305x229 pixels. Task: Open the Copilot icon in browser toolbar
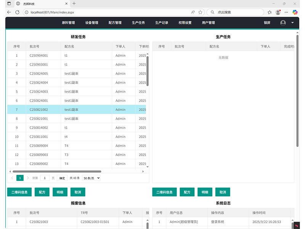click(295, 12)
